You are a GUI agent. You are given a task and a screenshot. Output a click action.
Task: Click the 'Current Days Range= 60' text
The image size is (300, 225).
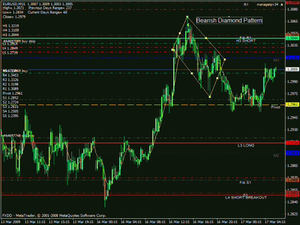click(48, 12)
